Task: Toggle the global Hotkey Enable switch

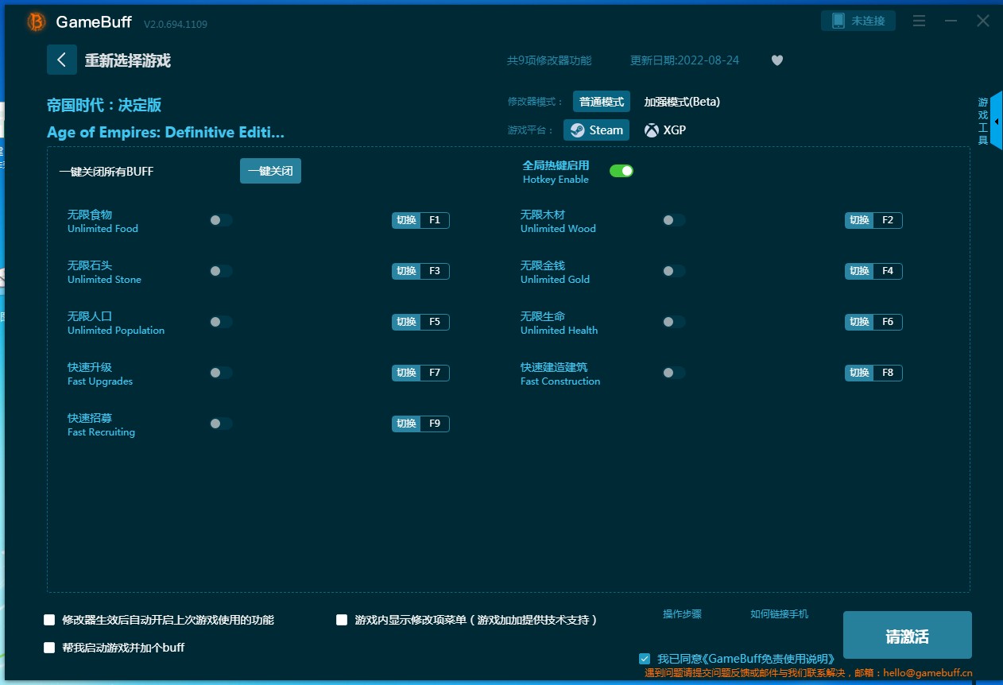Action: tap(621, 171)
